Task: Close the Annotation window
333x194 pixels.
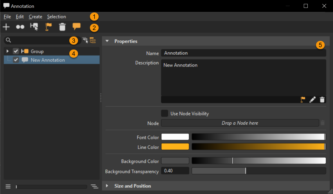Action: pos(324,6)
